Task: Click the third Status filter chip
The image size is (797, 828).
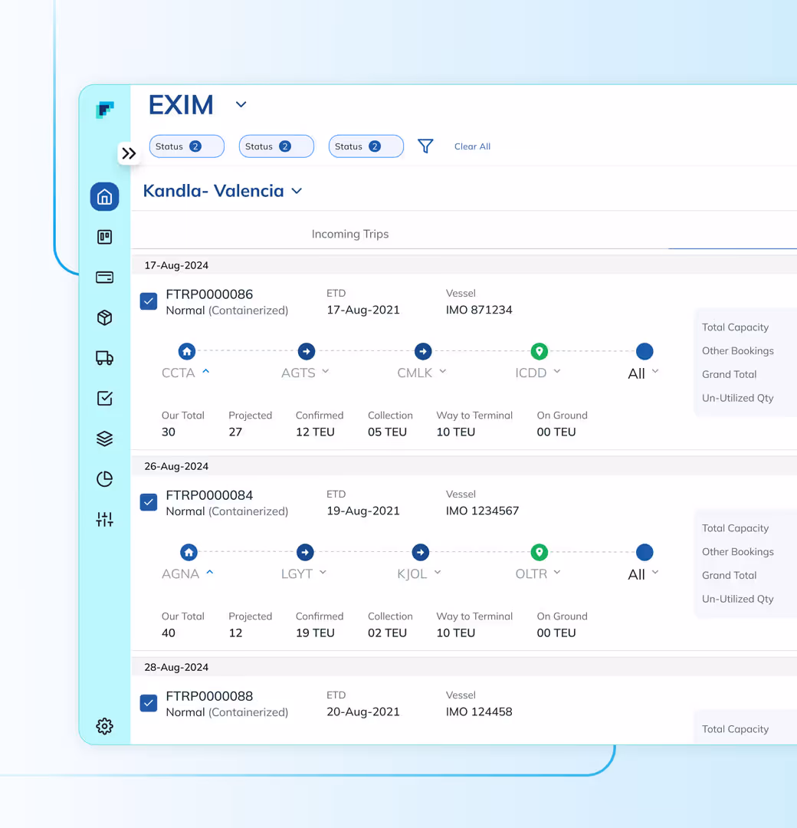Action: click(366, 146)
